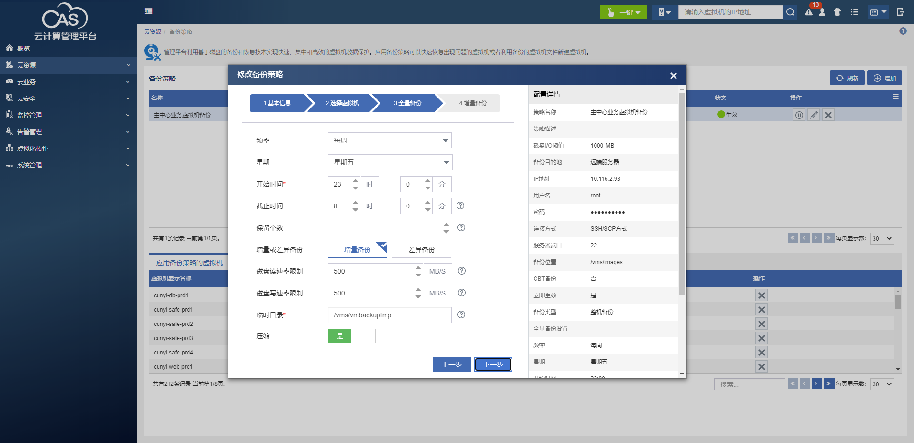
Task: Click the 增加 add policy button
Action: click(884, 78)
